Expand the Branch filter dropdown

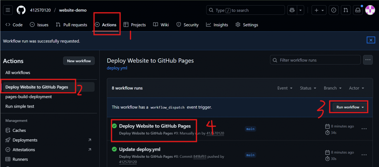click(x=333, y=88)
